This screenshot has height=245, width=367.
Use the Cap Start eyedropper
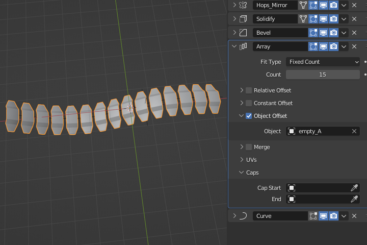click(354, 188)
